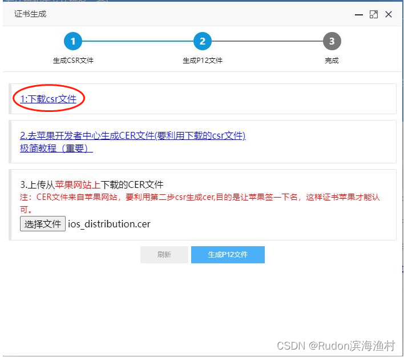Select the 生成CSR文件 step label
Viewport: 404px width, 357px height.
[x=73, y=61]
